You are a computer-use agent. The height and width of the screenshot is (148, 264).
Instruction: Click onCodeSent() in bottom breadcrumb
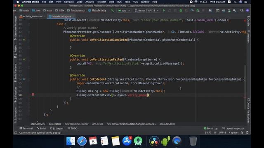click(x=167, y=124)
